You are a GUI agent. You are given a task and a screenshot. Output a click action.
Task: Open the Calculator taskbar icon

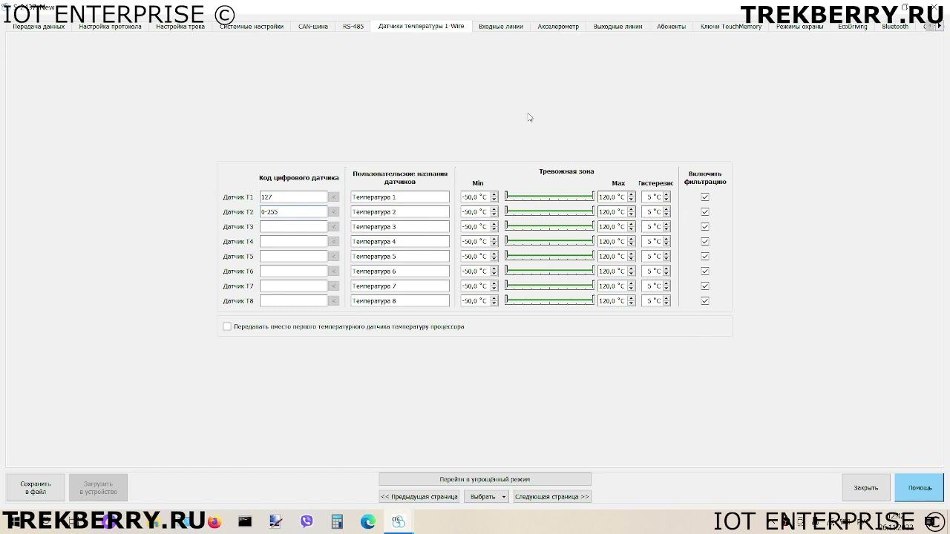pyautogui.click(x=337, y=522)
